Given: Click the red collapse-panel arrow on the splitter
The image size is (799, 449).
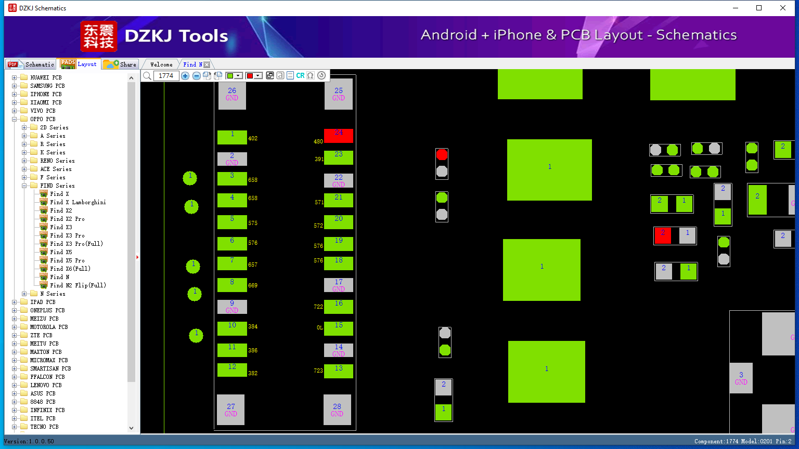Looking at the screenshot, I should 137,257.
